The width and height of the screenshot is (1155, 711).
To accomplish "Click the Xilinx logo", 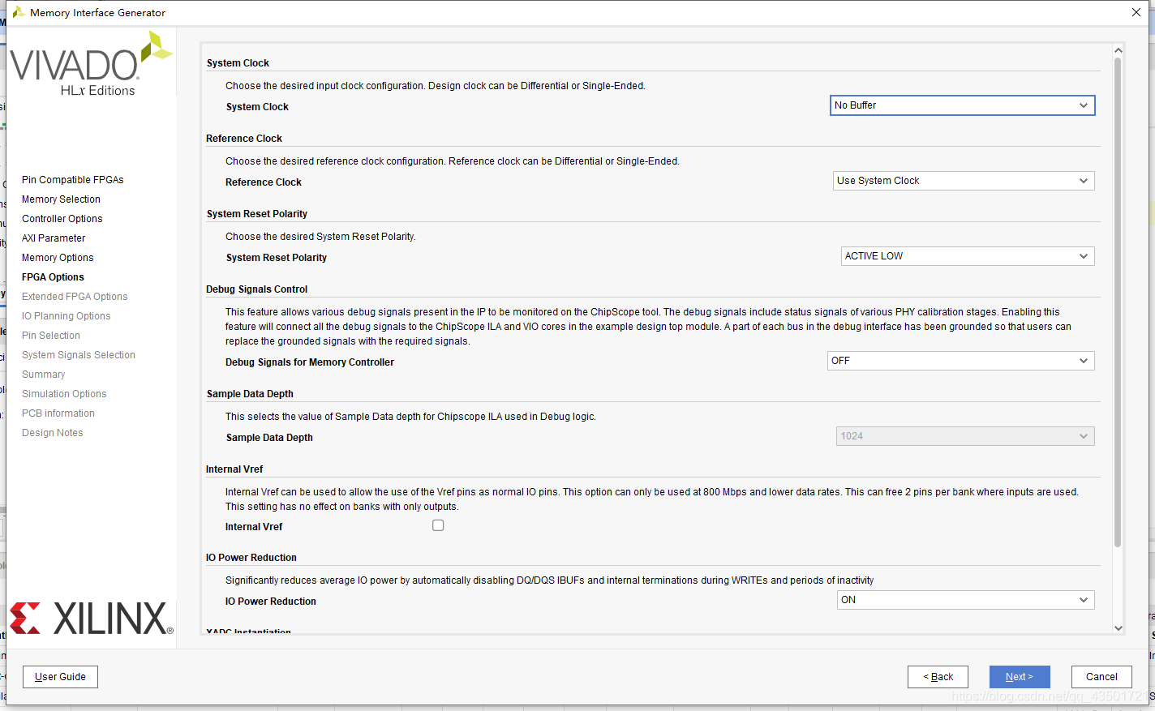I will pos(91,619).
